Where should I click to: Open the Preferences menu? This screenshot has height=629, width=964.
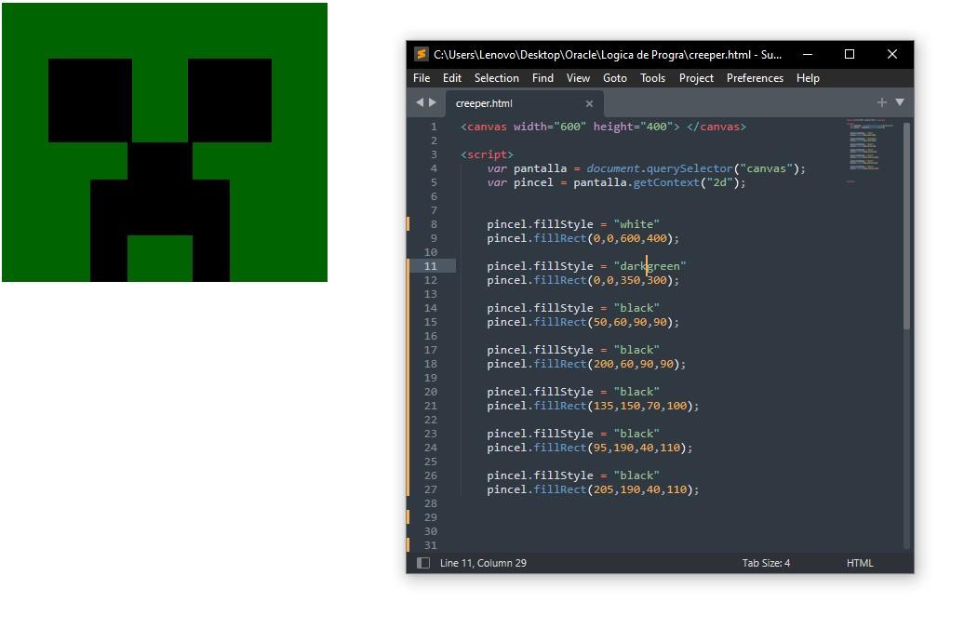755,78
